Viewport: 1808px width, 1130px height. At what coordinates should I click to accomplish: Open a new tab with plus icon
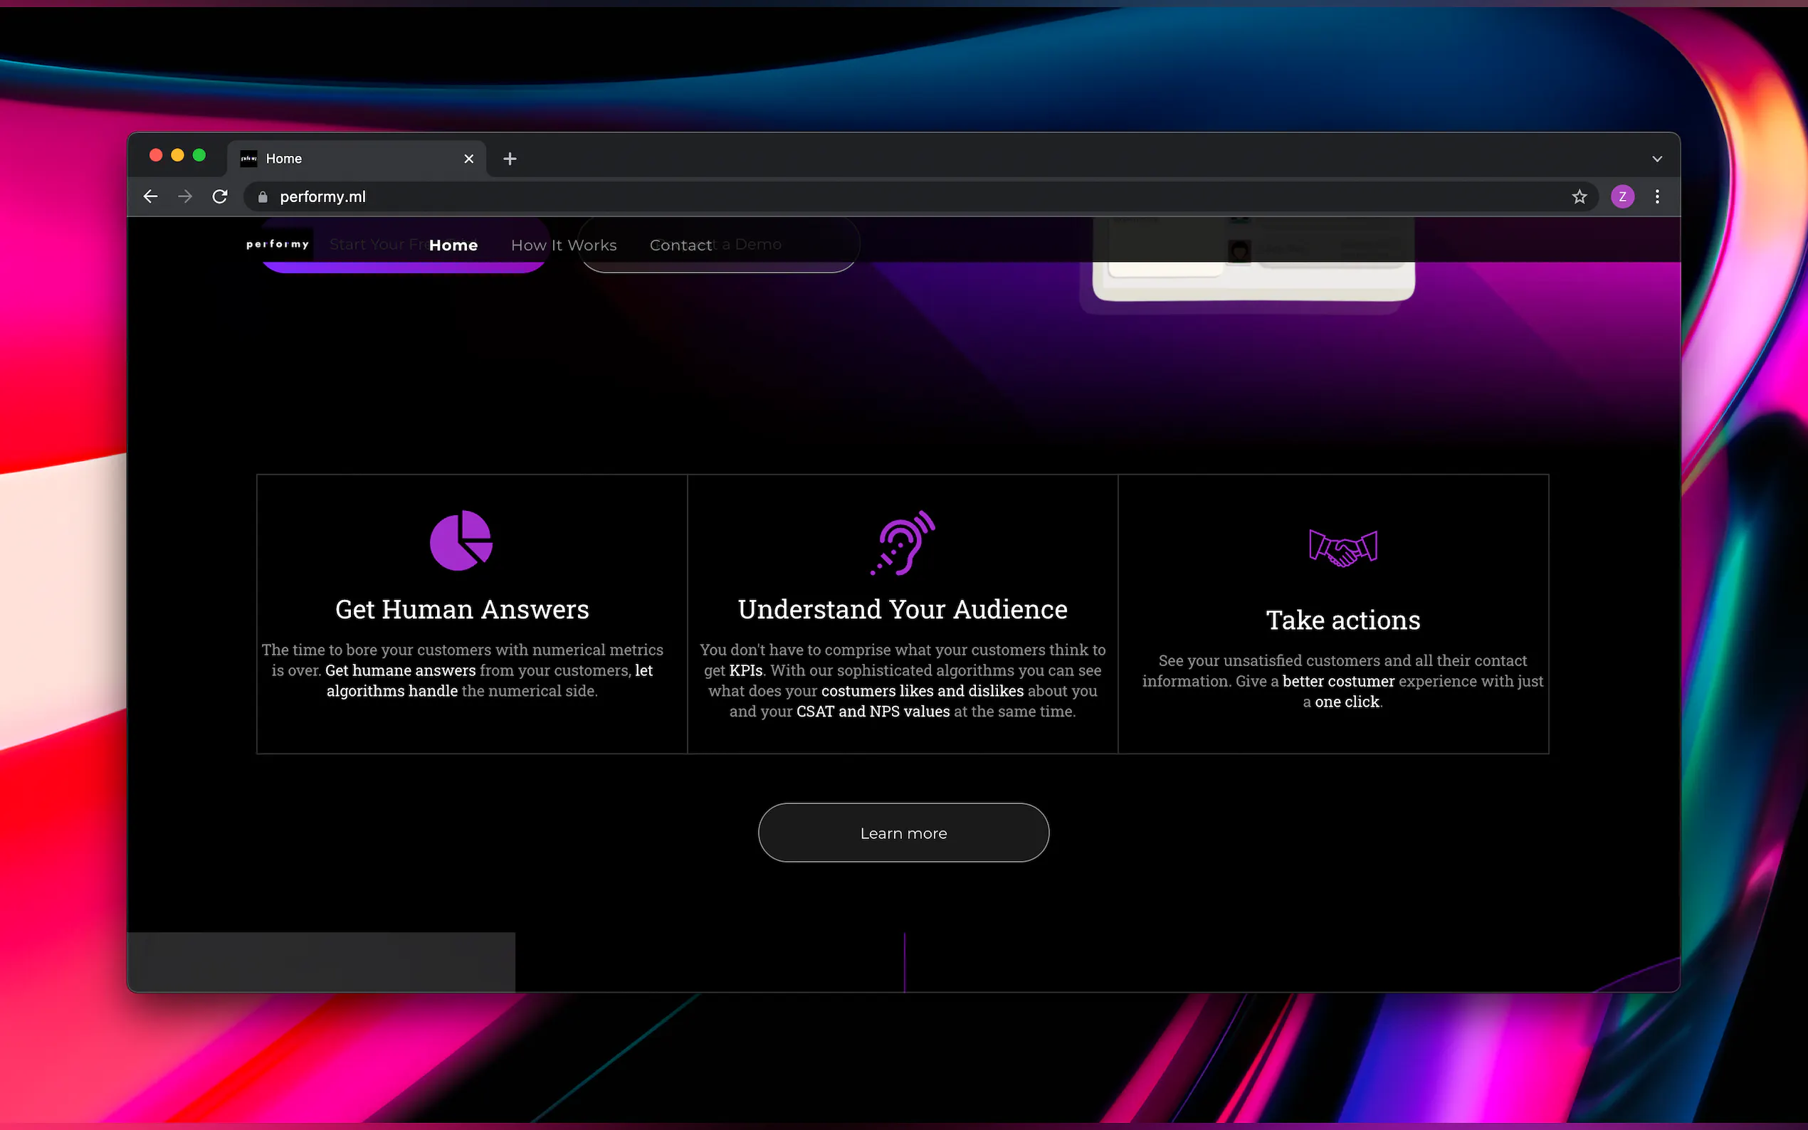510,159
